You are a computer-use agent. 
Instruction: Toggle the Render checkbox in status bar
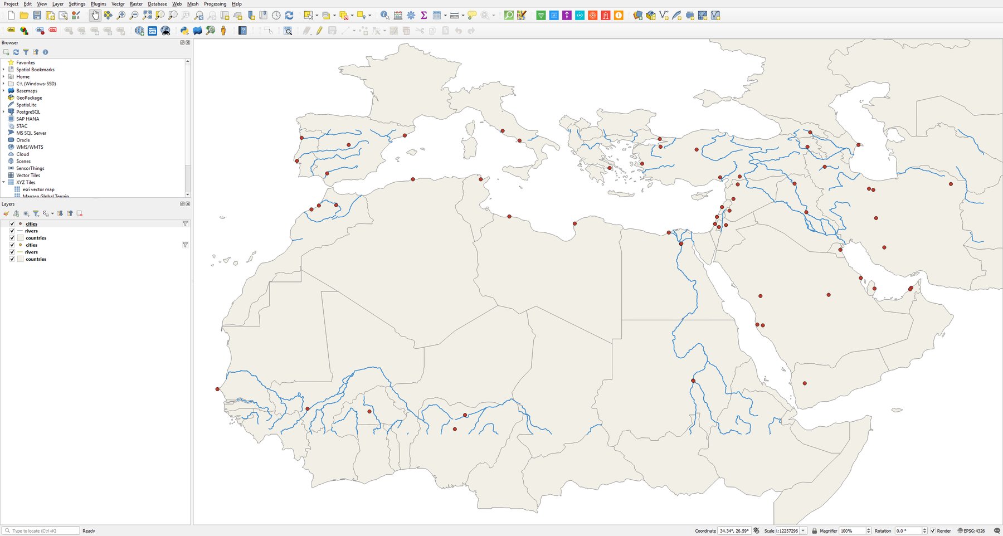933,531
